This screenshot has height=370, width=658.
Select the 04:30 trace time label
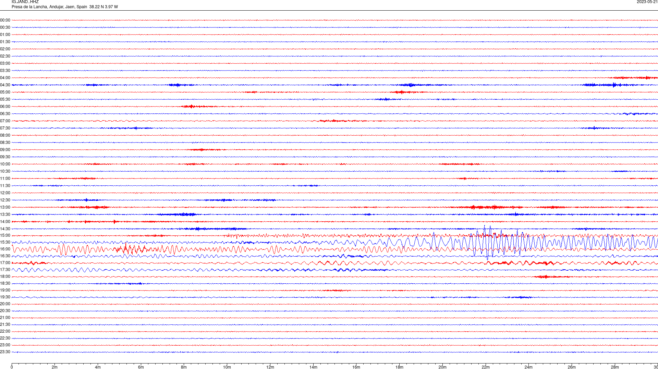5,85
